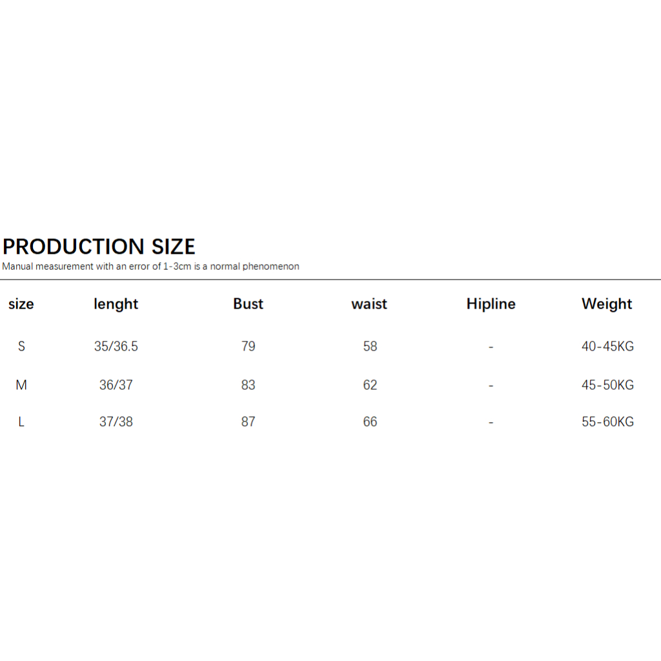Click the 35/36.5 length value
This screenshot has height=661, width=661.
[116, 347]
